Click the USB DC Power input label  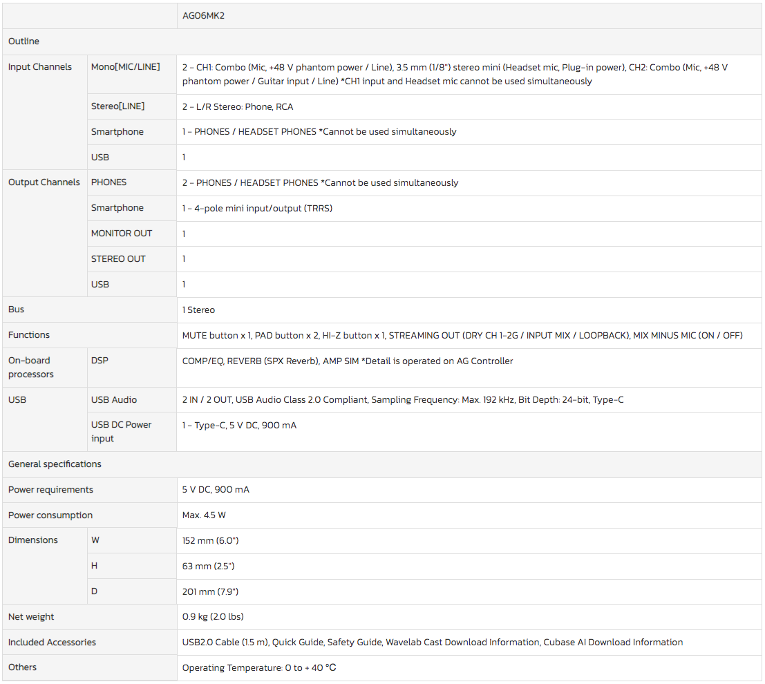point(121,432)
